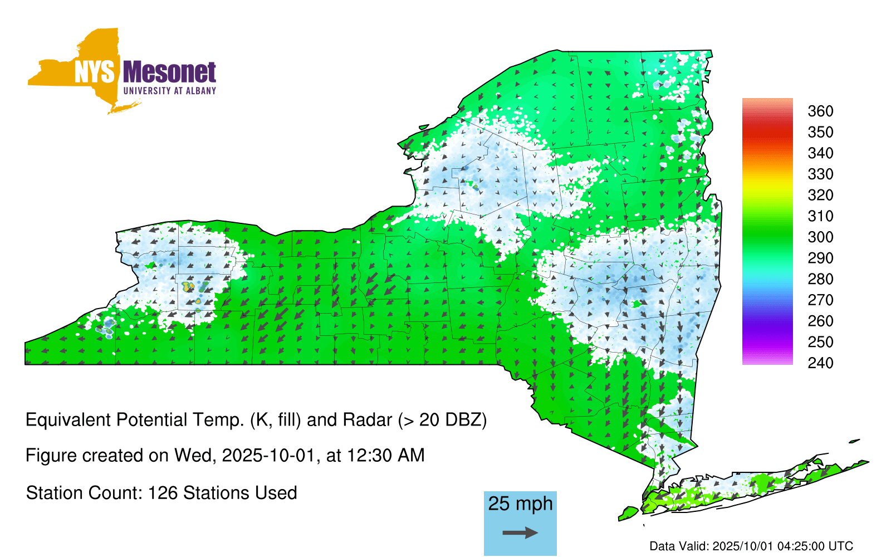891x557 pixels.
Task: Select the 300 label on the colorbar
Action: pyautogui.click(x=820, y=237)
